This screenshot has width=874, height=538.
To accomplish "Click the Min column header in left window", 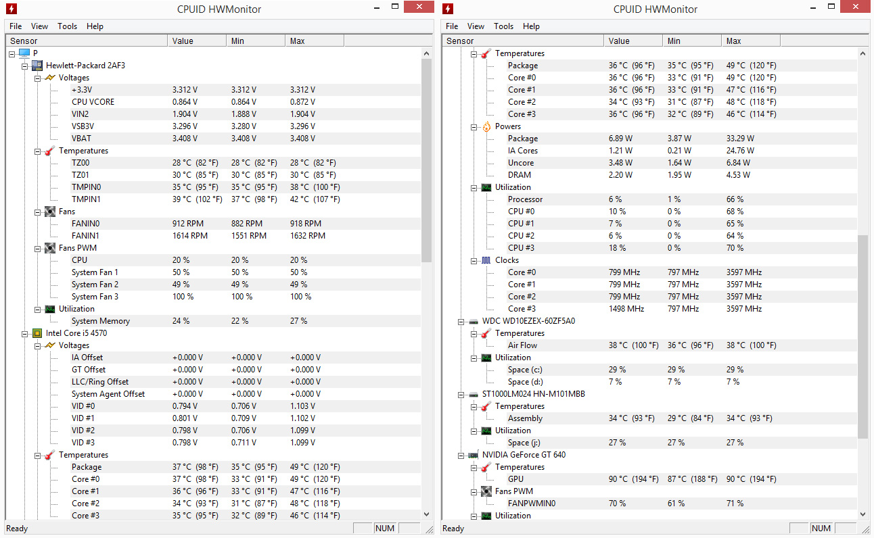I will pos(256,41).
